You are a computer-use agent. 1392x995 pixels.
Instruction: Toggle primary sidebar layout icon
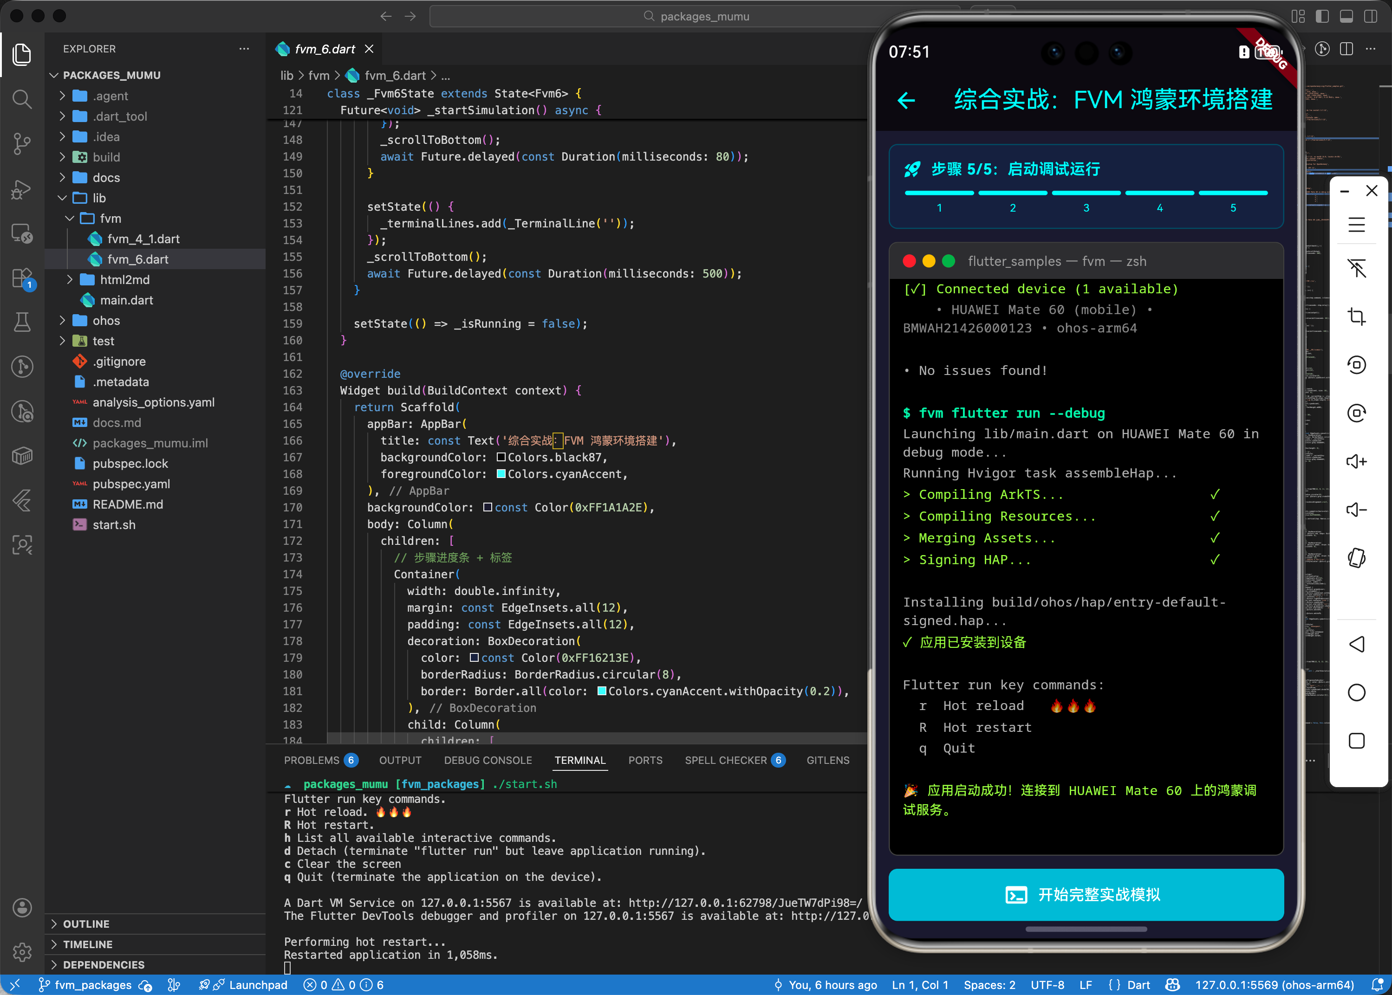tap(1322, 17)
